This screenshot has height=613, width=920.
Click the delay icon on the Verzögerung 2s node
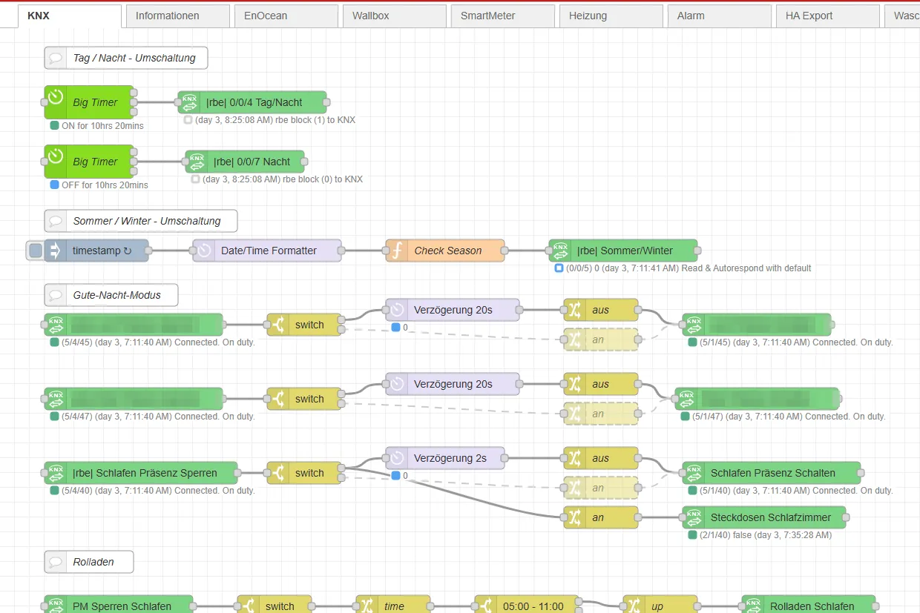(397, 458)
